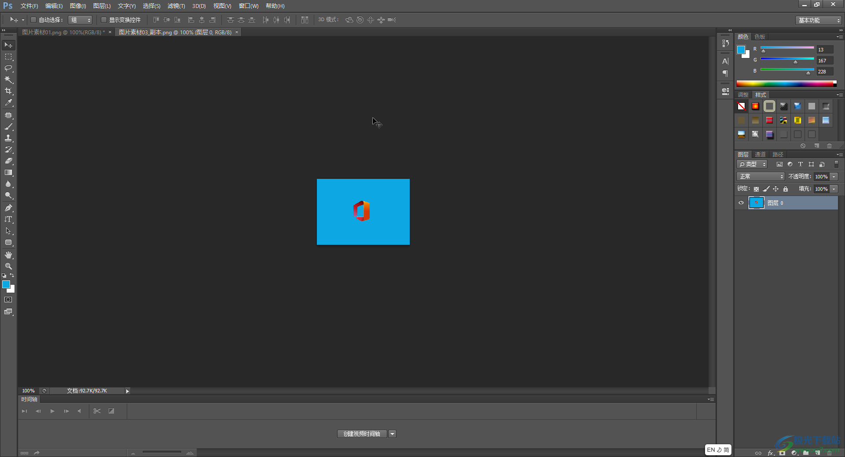The height and width of the screenshot is (457, 845).
Task: Expand the 不透明度 opacity arrow
Action: (834, 177)
